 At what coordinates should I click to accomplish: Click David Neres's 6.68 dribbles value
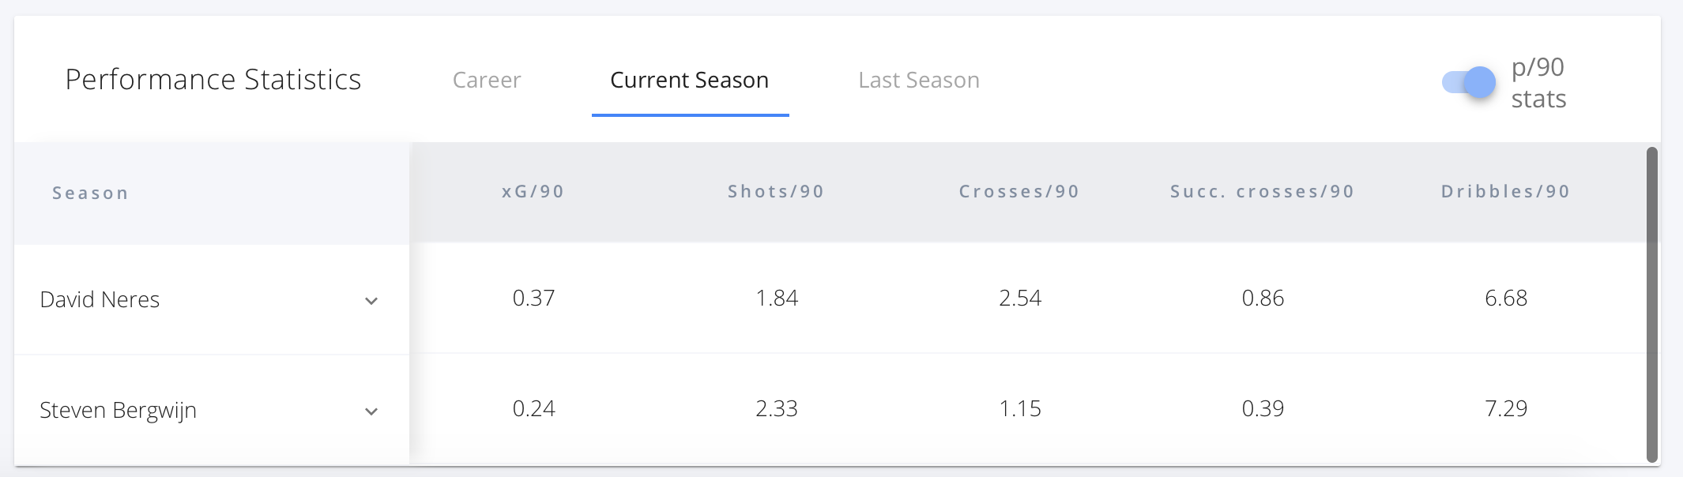[x=1506, y=299]
